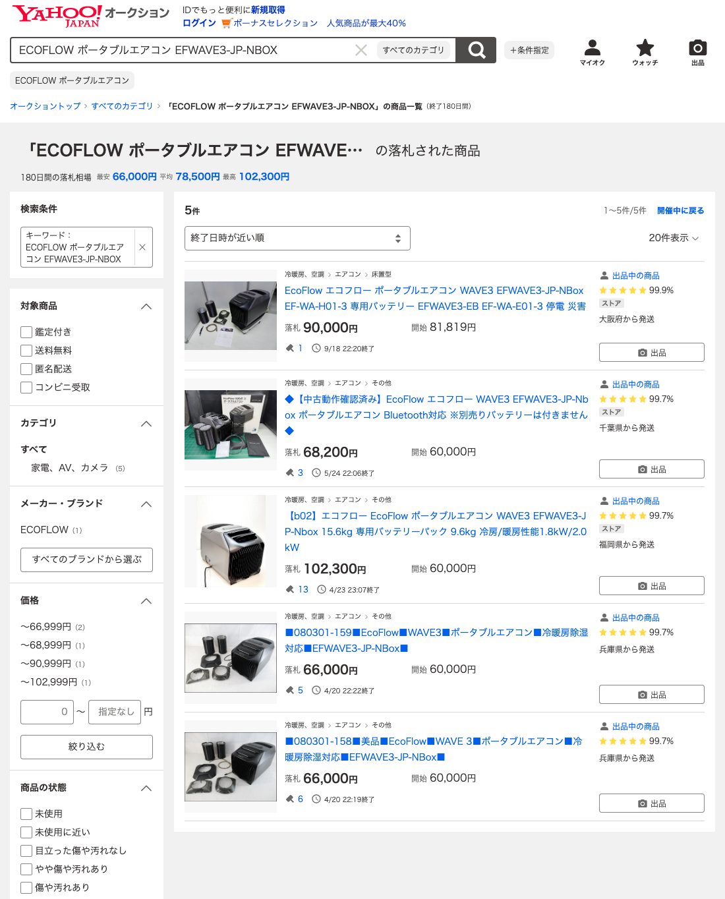This screenshot has width=725, height=899.
Task: Open the +条件指定 options
Action: [529, 50]
